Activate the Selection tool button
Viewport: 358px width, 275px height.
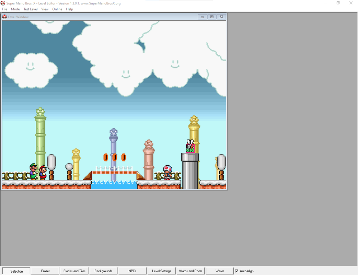(x=16, y=271)
